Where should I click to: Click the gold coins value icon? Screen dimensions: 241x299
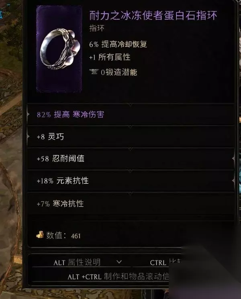pos(40,235)
